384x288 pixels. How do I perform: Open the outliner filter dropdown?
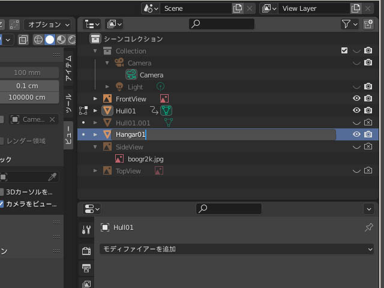tap(349, 24)
